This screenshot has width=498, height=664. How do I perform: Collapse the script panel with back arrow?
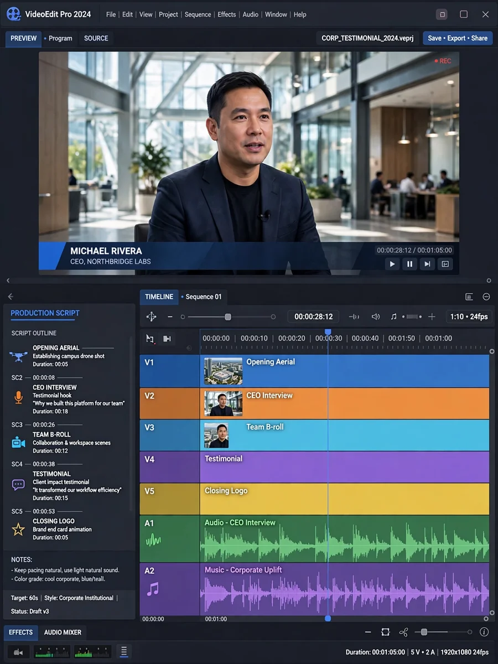(x=10, y=297)
